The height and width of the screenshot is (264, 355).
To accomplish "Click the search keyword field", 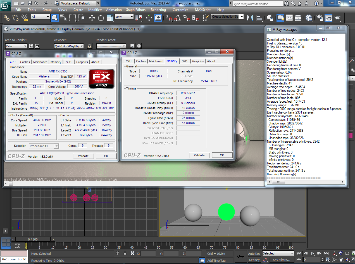I will pos(258,4).
